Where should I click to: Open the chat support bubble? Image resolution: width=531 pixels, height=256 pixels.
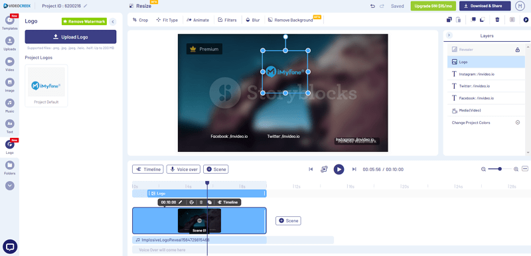point(10,247)
